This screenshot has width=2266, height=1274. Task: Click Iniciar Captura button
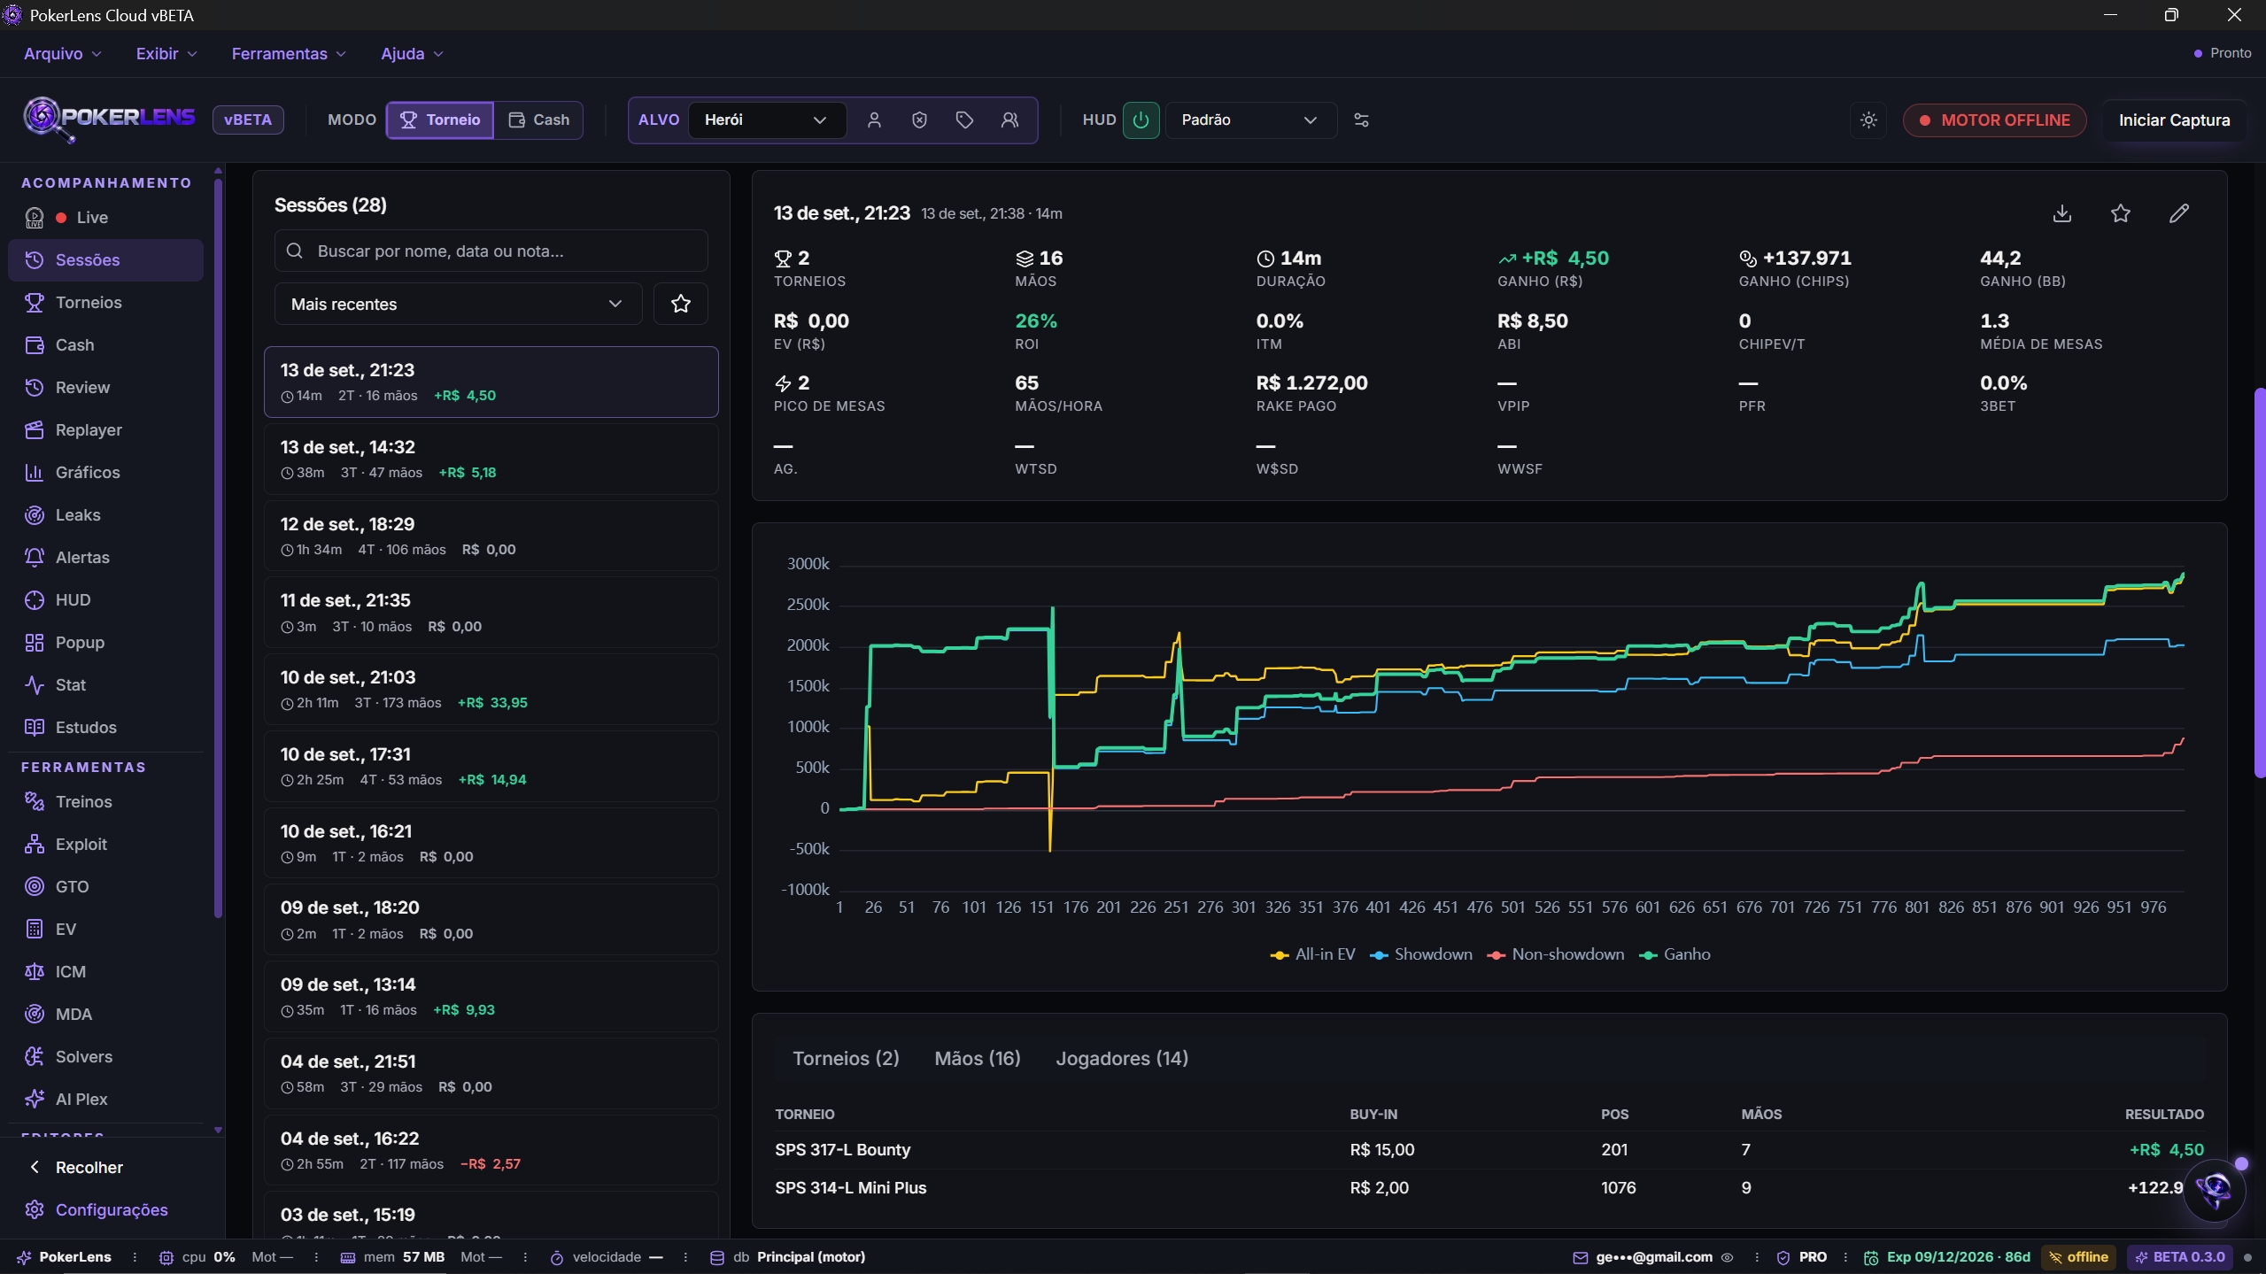click(x=2174, y=120)
